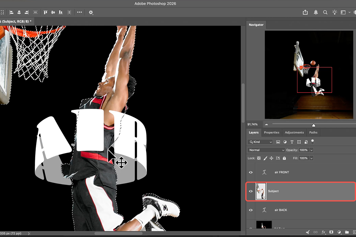Open the Opacity slider dropdown arrow
Viewport: 356px width, 237px height.
[311, 150]
